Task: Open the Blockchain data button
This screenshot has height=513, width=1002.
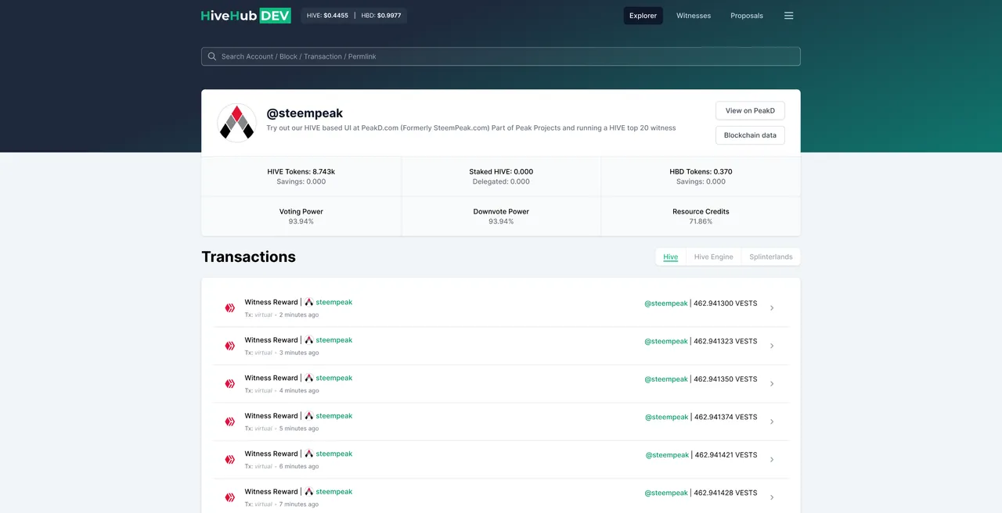Action: pos(750,135)
